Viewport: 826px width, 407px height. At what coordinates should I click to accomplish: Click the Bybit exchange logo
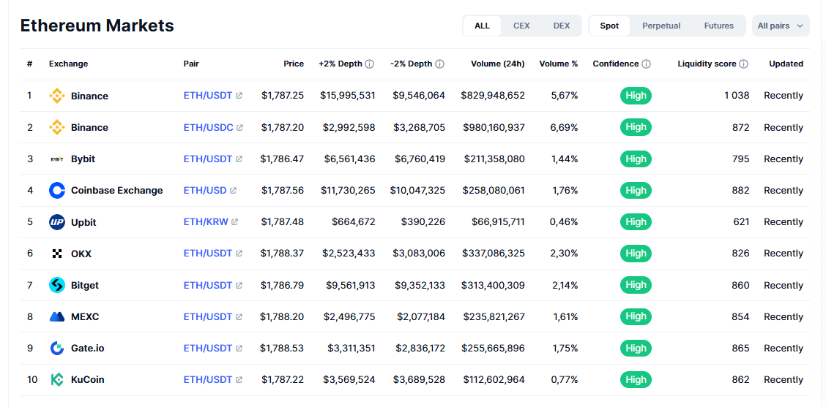(57, 159)
